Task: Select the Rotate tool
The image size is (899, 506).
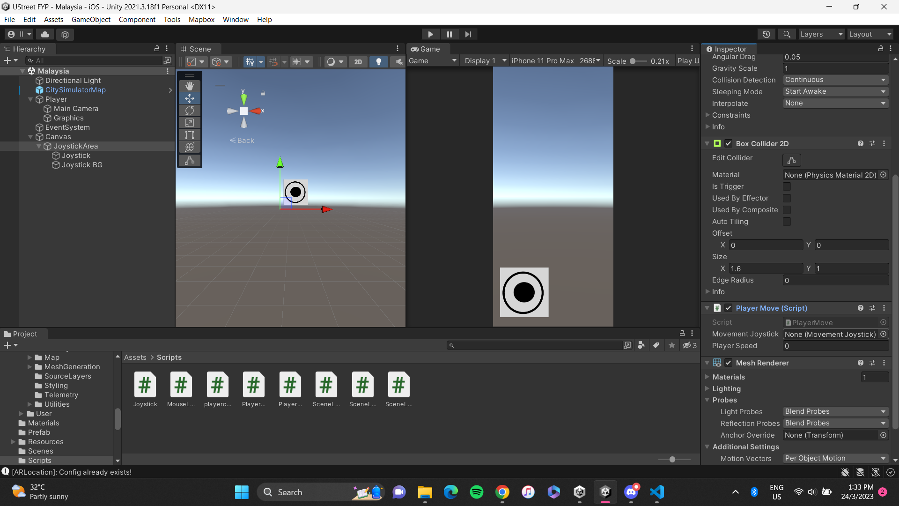Action: [x=189, y=110]
